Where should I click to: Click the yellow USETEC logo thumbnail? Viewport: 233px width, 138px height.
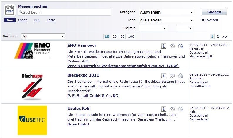tap(32, 120)
